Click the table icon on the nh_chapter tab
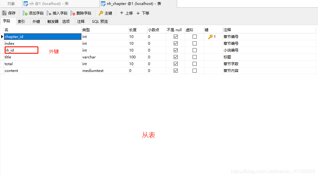The height and width of the screenshot is (177, 318). pyautogui.click(x=103, y=4)
